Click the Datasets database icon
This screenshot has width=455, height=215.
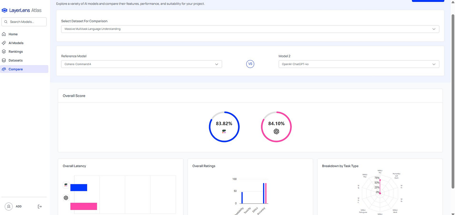(4, 60)
